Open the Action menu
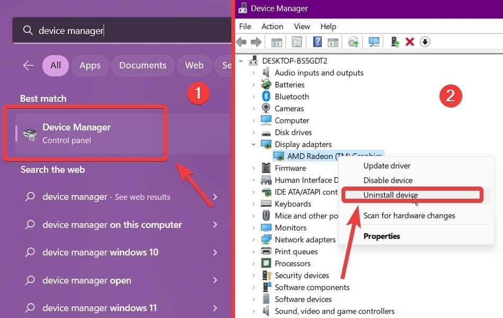 point(272,26)
